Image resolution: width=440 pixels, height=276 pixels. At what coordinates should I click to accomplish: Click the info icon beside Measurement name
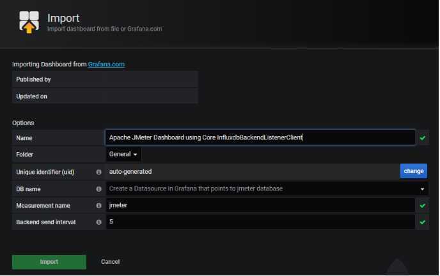(98, 205)
